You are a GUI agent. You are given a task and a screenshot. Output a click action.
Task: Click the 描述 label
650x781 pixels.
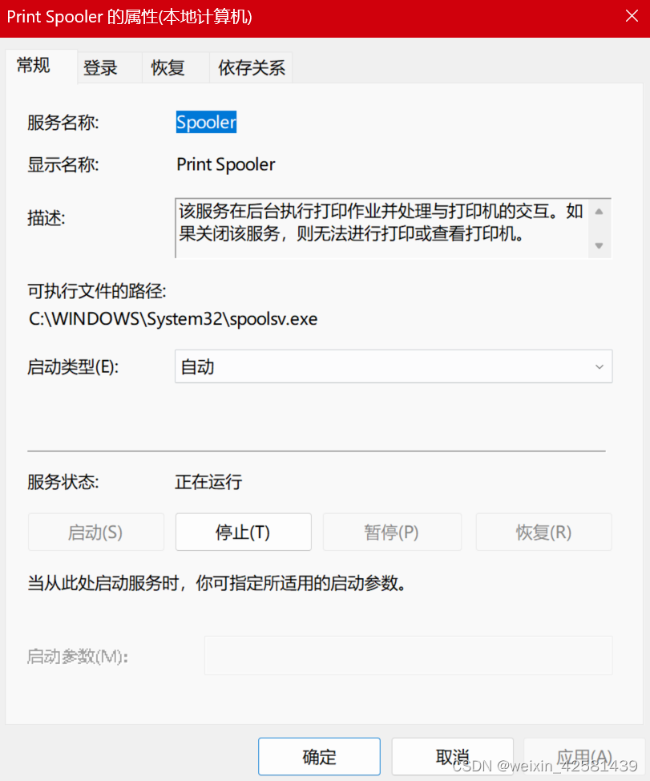click(46, 218)
